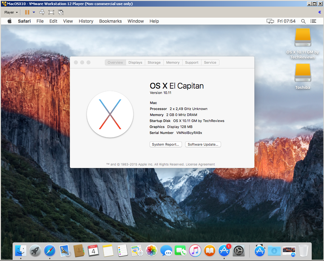324x261 pixels.
Task: Click the clock showing Fri 07:54
Action: (x=287, y=21)
